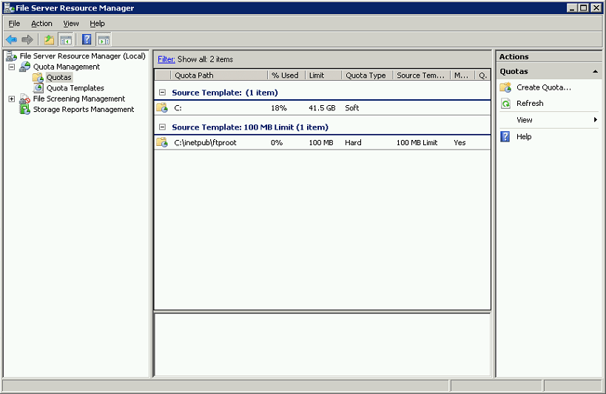Viewport: 606px width, 394px height.
Task: Click the quota icon on the C: row
Action: tap(162, 107)
